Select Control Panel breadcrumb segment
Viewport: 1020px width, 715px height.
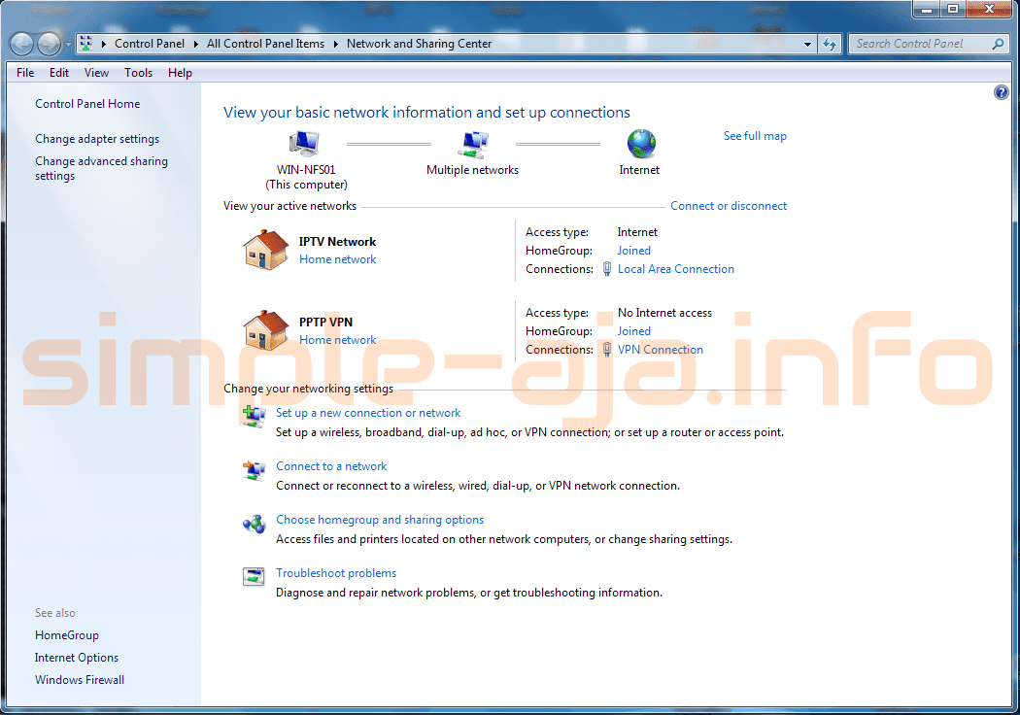tap(150, 44)
